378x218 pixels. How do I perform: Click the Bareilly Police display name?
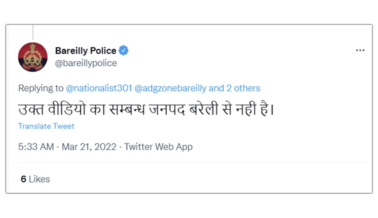pos(85,50)
